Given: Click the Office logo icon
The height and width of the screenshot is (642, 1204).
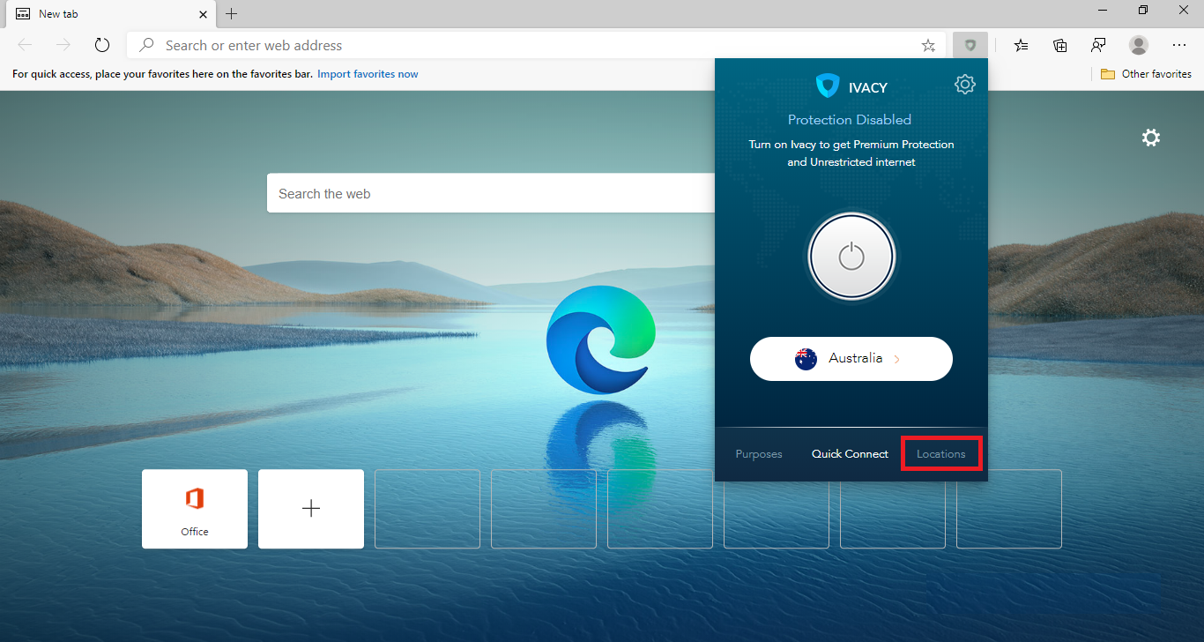Looking at the screenshot, I should point(195,499).
